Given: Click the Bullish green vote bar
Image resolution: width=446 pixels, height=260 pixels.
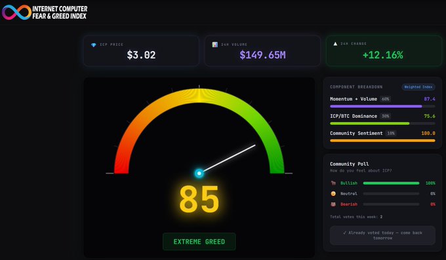Looking at the screenshot, I should tap(391, 183).
